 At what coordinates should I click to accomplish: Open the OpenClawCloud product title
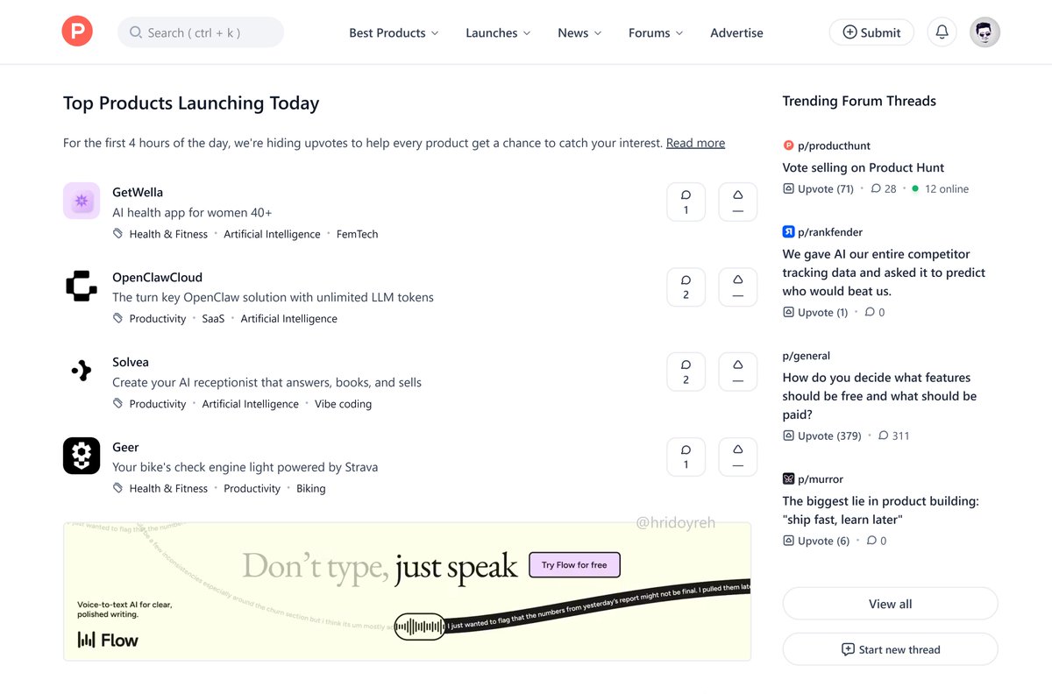(x=158, y=277)
